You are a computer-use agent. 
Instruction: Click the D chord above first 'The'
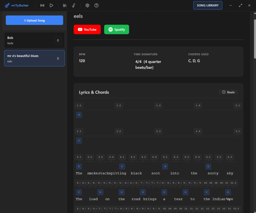pyautogui.click(x=79, y=166)
